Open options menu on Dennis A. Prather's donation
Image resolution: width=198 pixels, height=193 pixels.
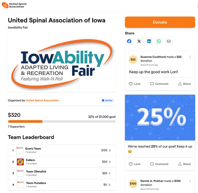tap(190, 181)
